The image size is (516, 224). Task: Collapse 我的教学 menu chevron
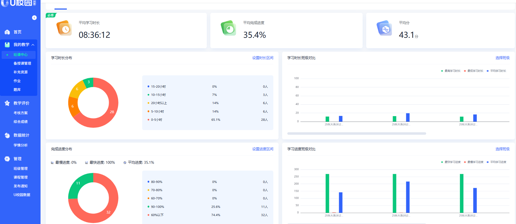(33, 45)
